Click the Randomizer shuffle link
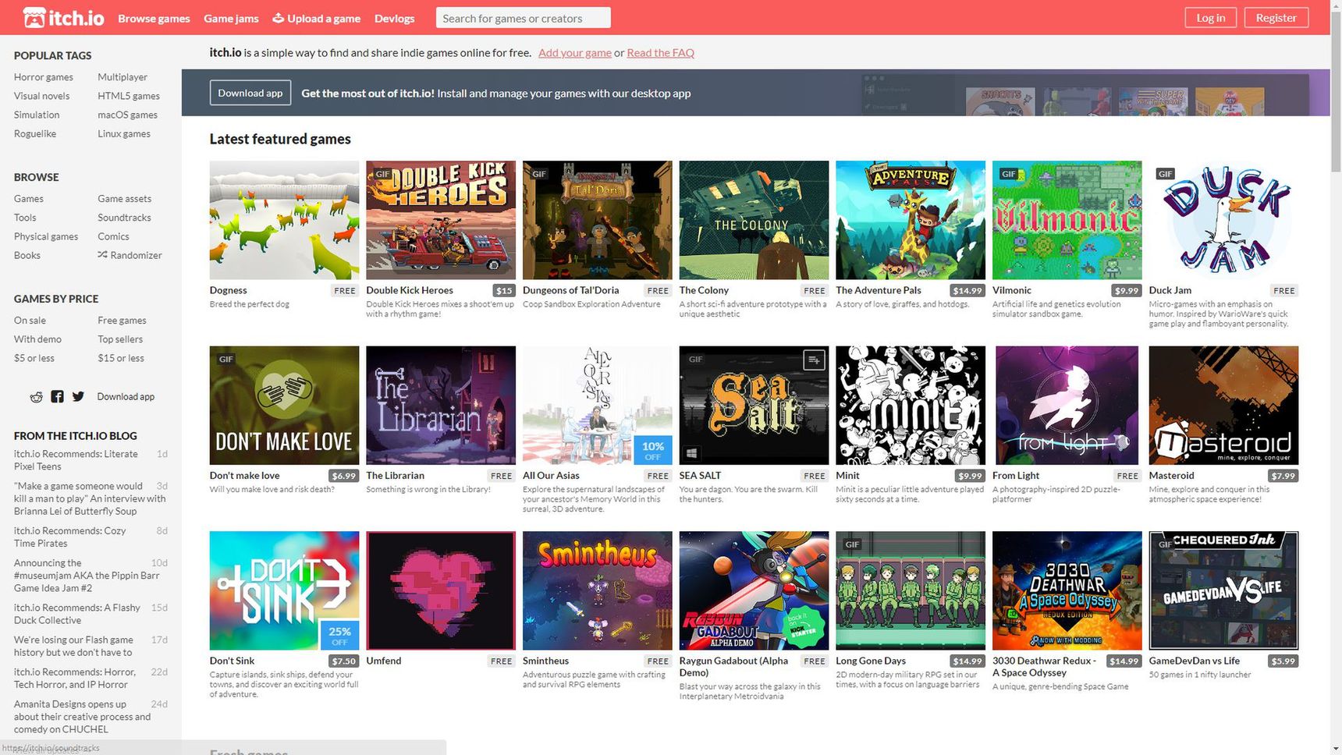Image resolution: width=1342 pixels, height=755 pixels. 130,255
